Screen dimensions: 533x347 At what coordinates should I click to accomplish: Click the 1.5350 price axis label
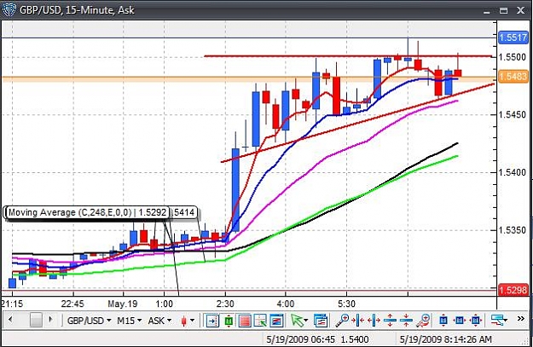pos(513,230)
